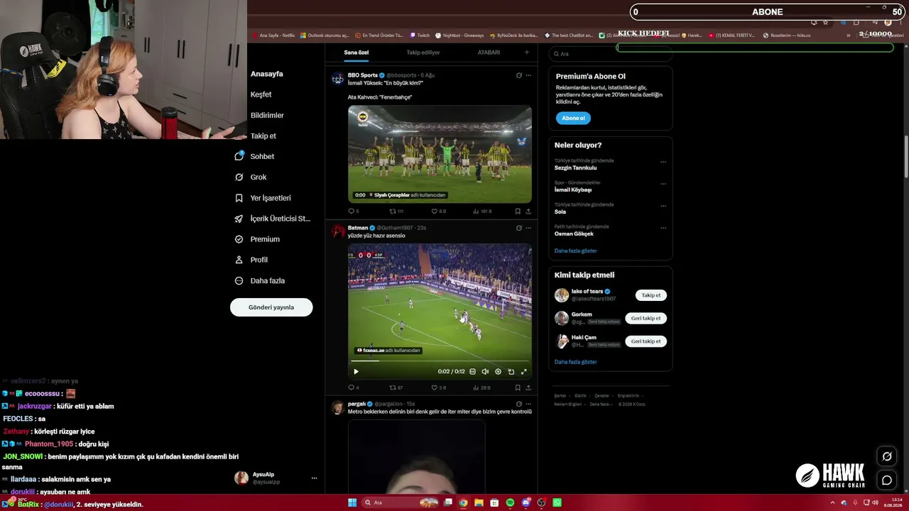Bookmark the BBO Sports post

(x=518, y=211)
